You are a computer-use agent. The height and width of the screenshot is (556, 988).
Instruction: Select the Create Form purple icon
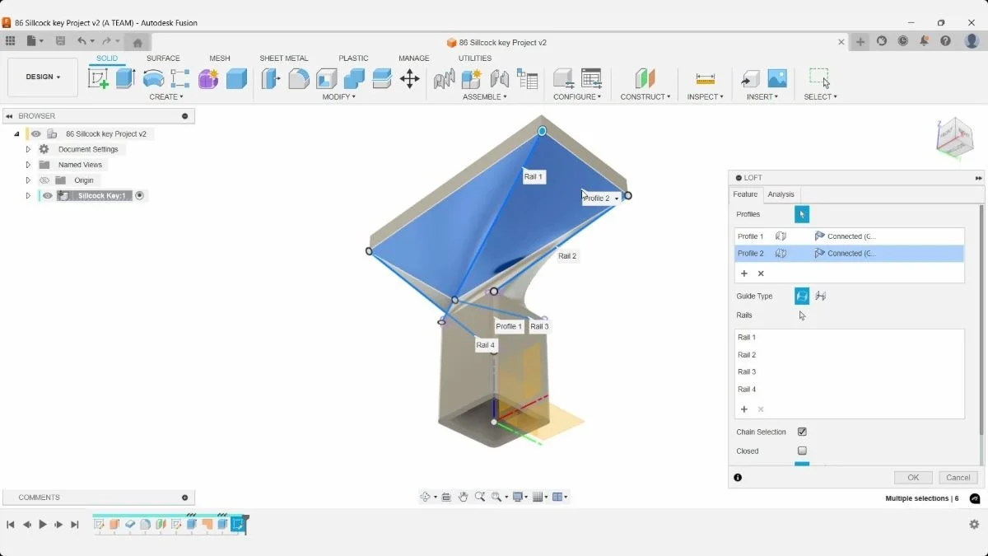tap(208, 78)
